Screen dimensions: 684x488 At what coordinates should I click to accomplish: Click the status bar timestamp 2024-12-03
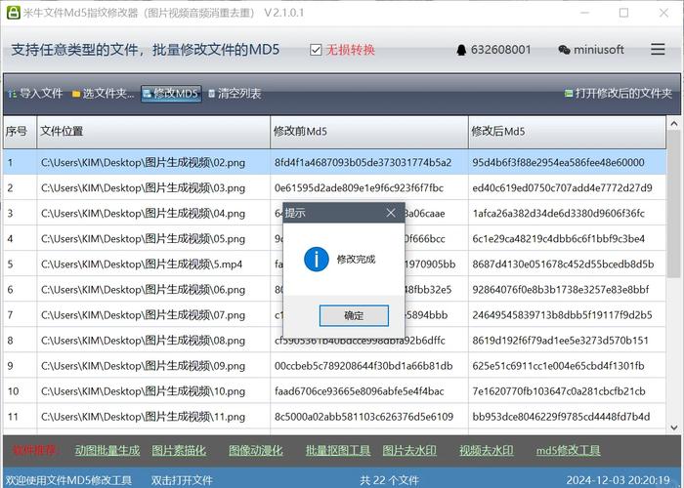pos(618,480)
